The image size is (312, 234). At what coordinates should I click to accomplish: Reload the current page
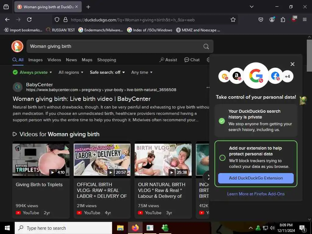tap(29, 19)
